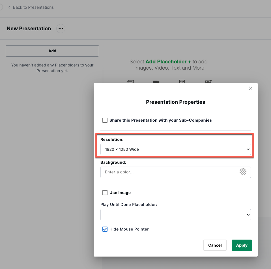Enable sharing Presentation with Sub-Companies
This screenshot has width=271, height=269.
[105, 120]
